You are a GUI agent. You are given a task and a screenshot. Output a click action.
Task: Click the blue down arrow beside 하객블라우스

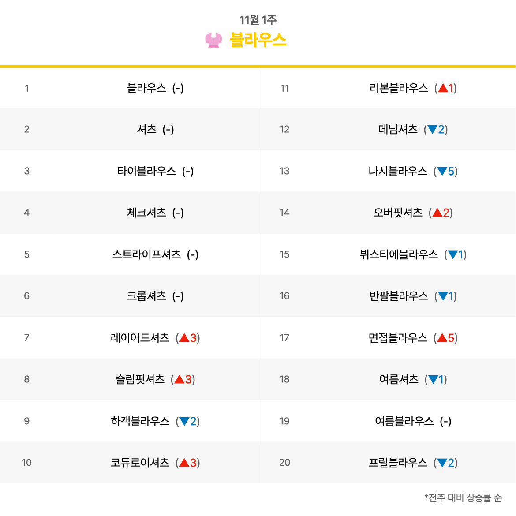(x=184, y=421)
